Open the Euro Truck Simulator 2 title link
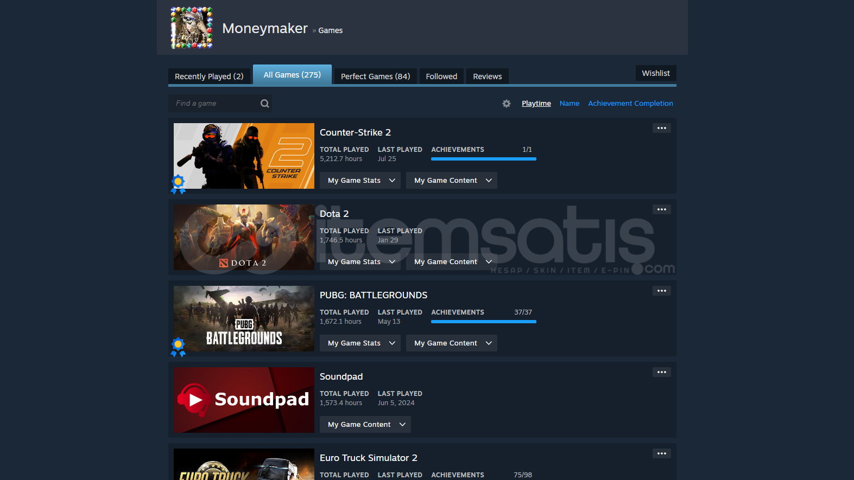 pos(369,458)
